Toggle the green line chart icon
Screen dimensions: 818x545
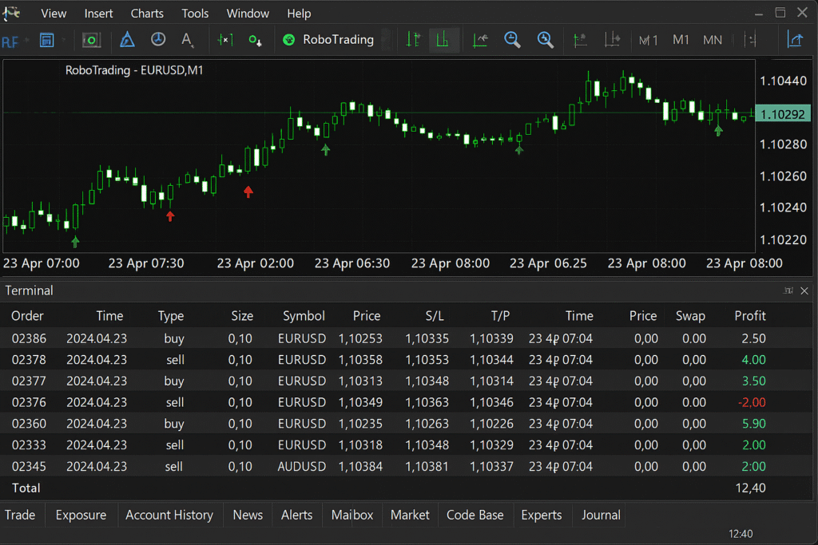click(480, 40)
